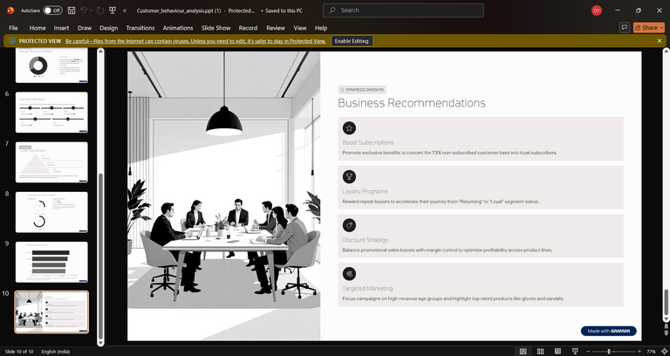670x356 pixels.
Task: Switch to Reading View icon
Action: (x=557, y=352)
